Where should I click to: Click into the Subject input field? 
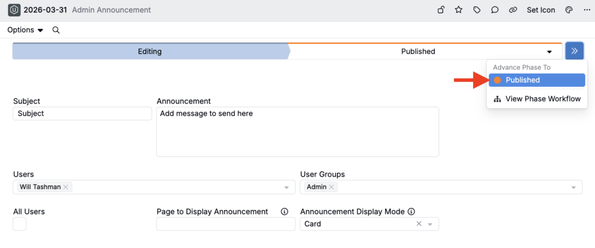(83, 114)
